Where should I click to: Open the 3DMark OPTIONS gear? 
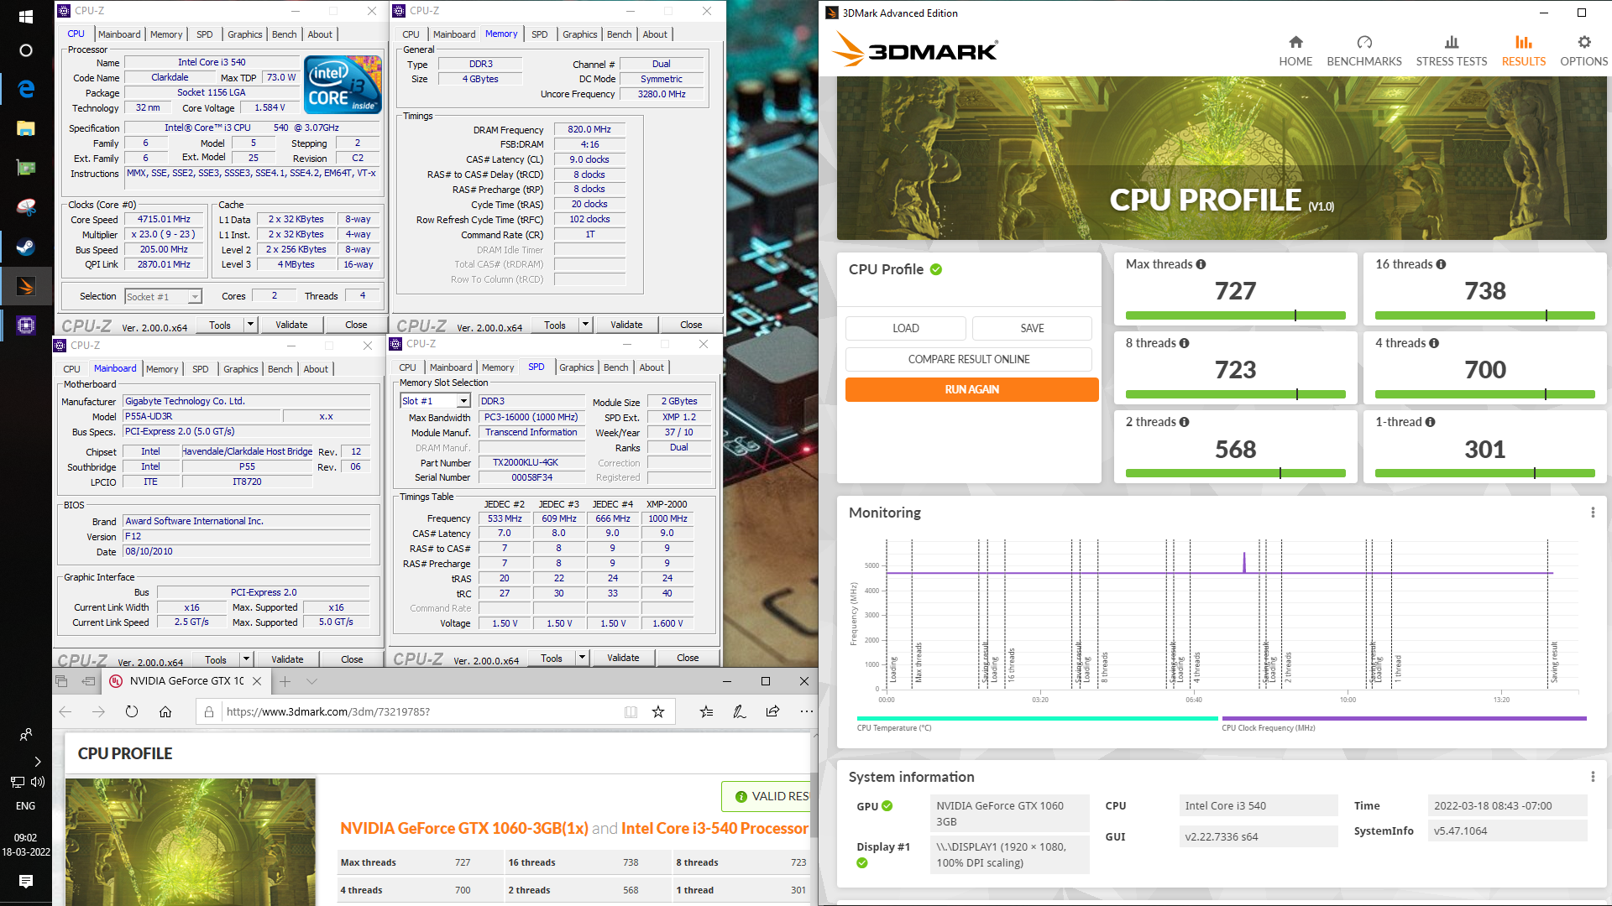[x=1584, y=51]
